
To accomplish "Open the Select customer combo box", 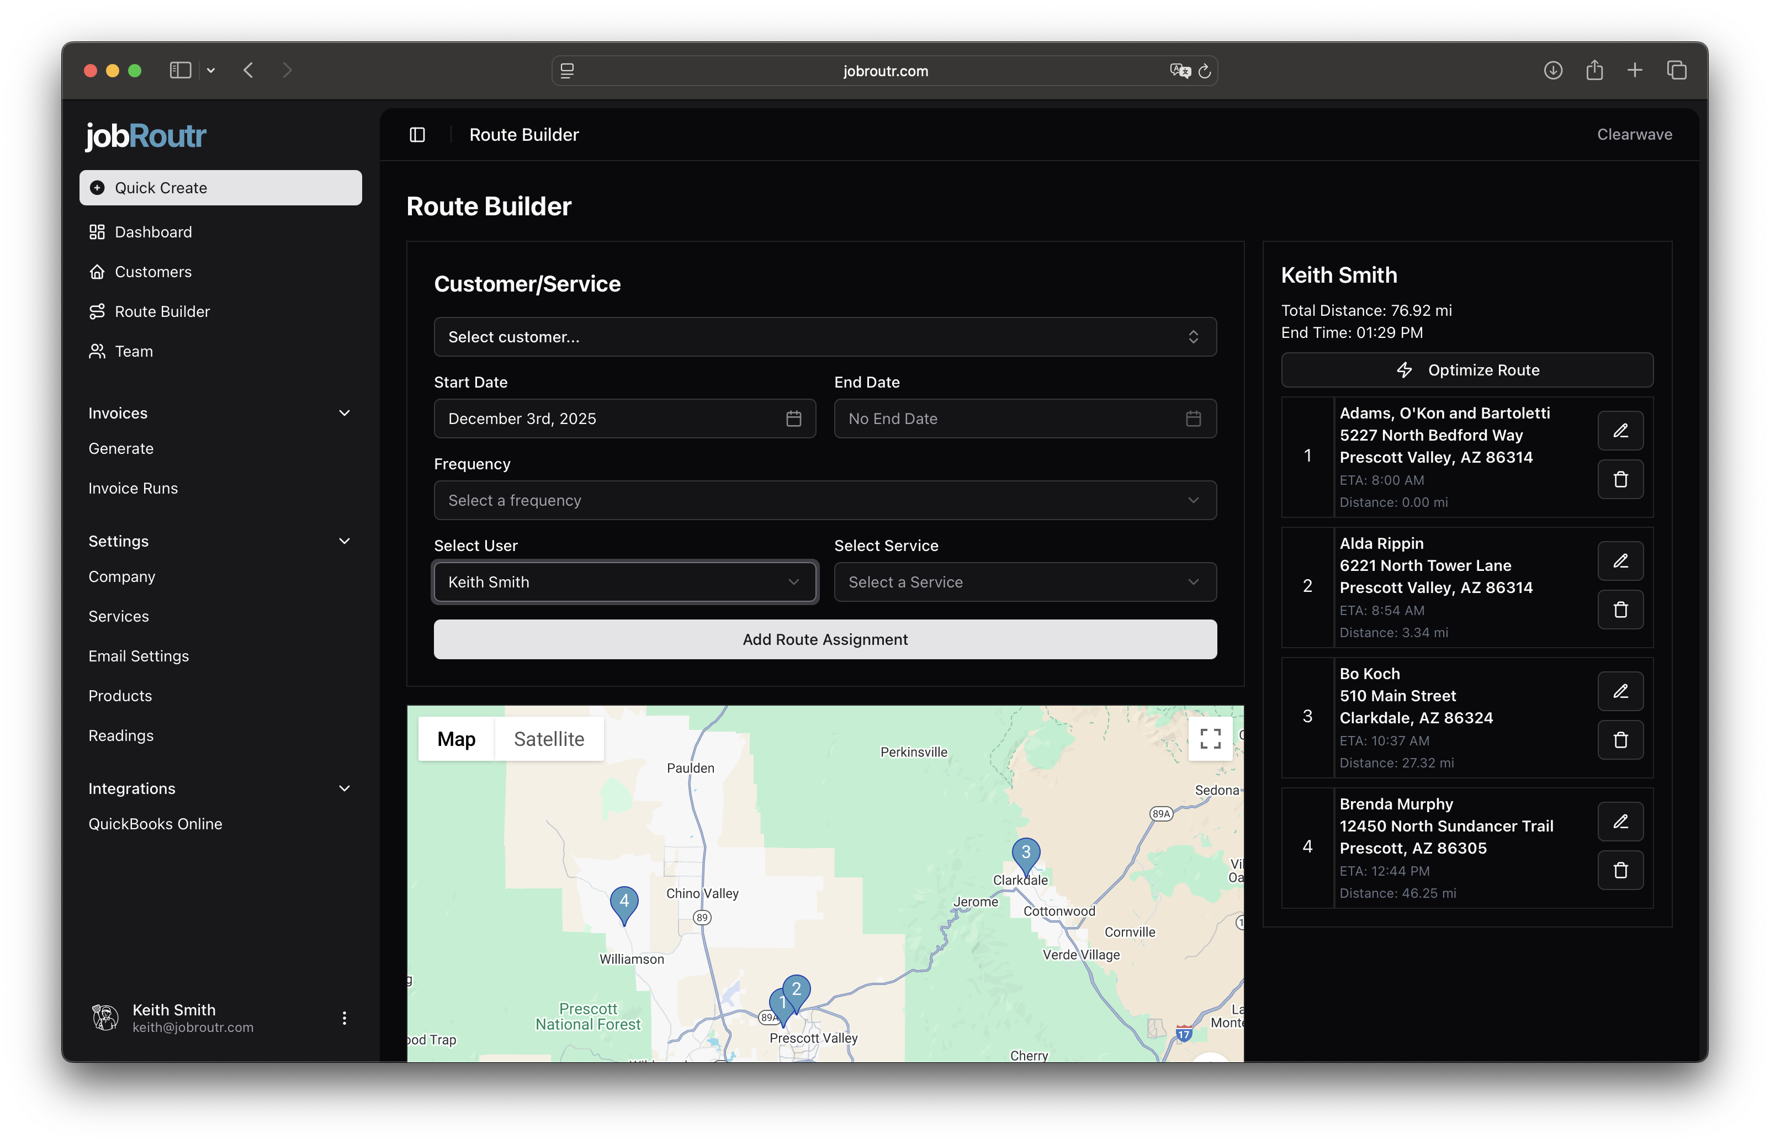I will pyautogui.click(x=824, y=337).
